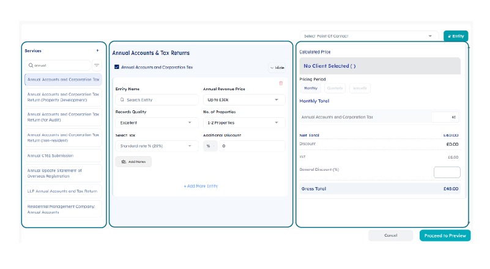490x269 pixels.
Task: Click the General Discount (%) input field
Action: (x=447, y=172)
